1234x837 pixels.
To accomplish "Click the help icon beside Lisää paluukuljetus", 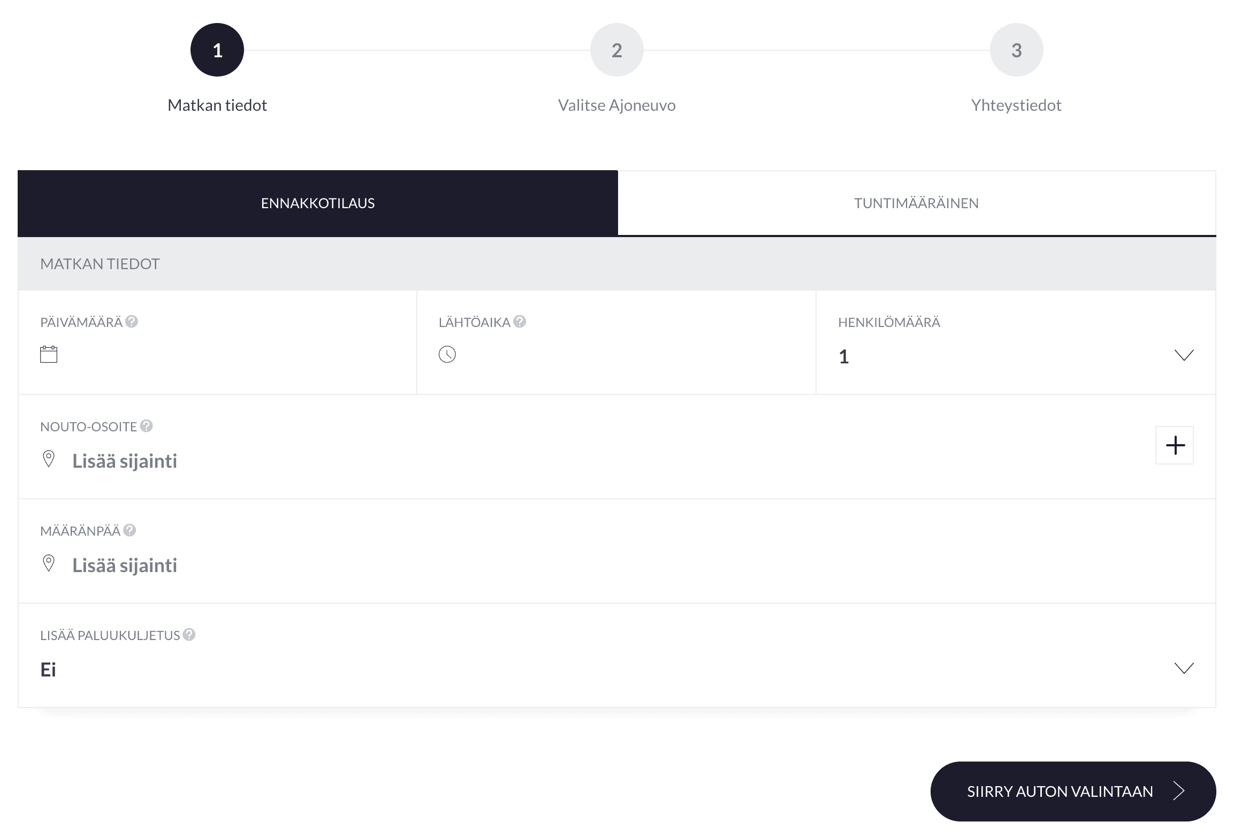I will (x=189, y=635).
